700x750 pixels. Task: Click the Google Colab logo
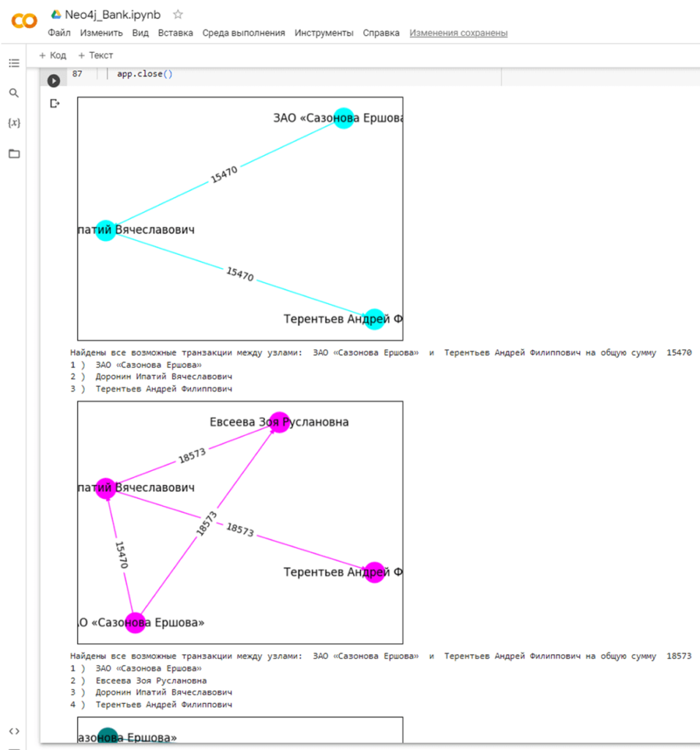pyautogui.click(x=24, y=20)
